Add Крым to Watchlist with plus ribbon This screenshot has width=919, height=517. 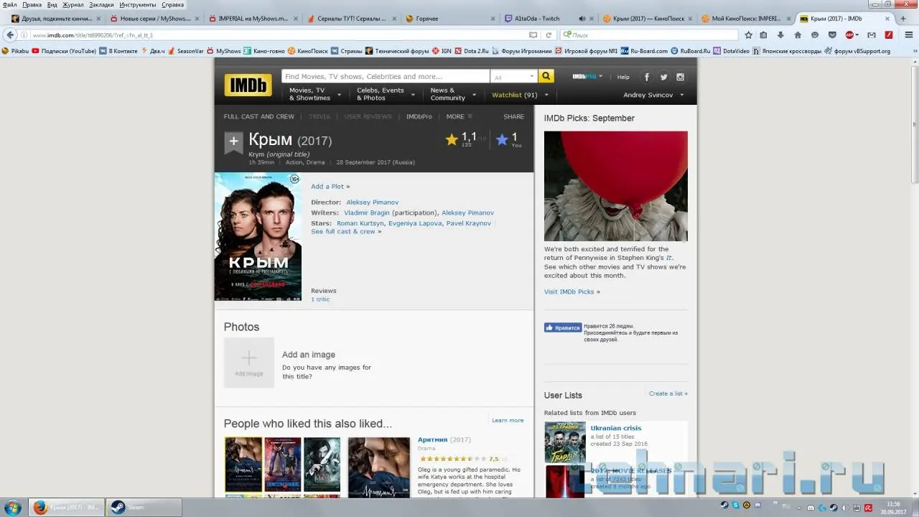pyautogui.click(x=233, y=142)
